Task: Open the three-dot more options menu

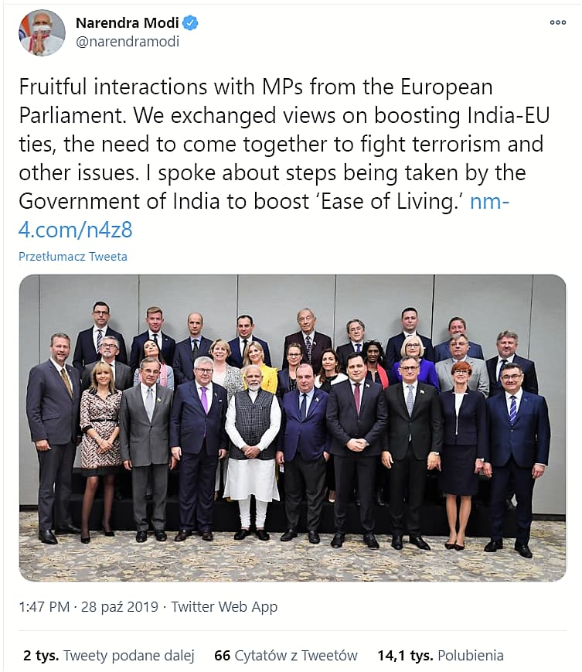Action: [557, 22]
